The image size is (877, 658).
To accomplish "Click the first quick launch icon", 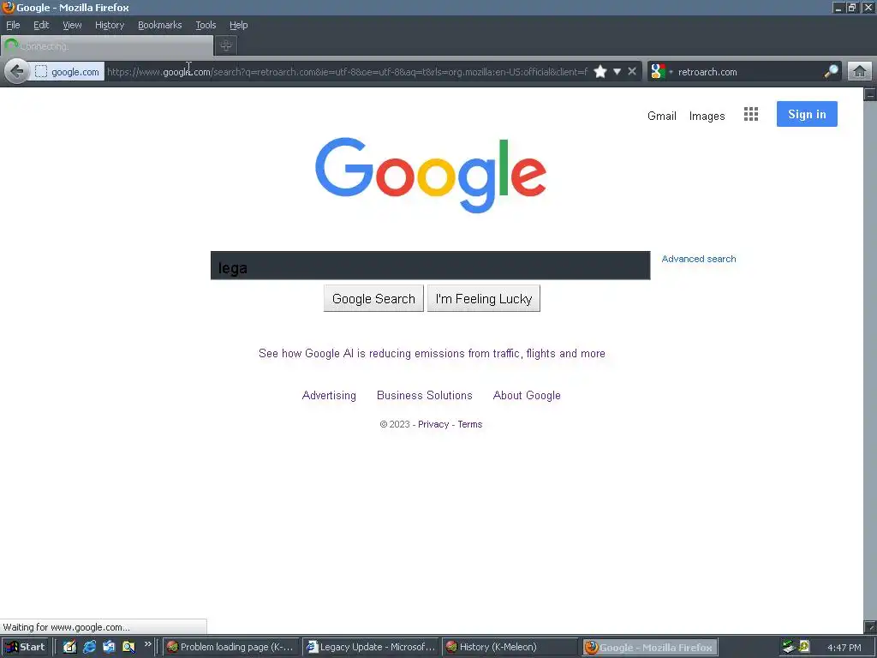I will [69, 648].
